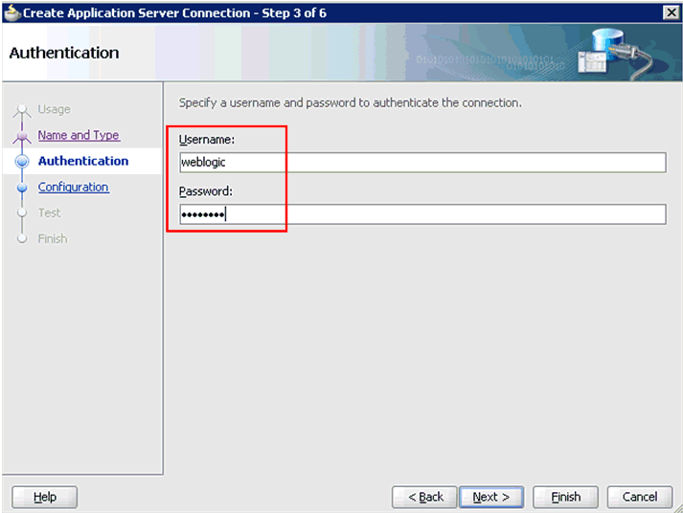
Task: Click the Name and Type step bullet icon
Action: (x=22, y=137)
